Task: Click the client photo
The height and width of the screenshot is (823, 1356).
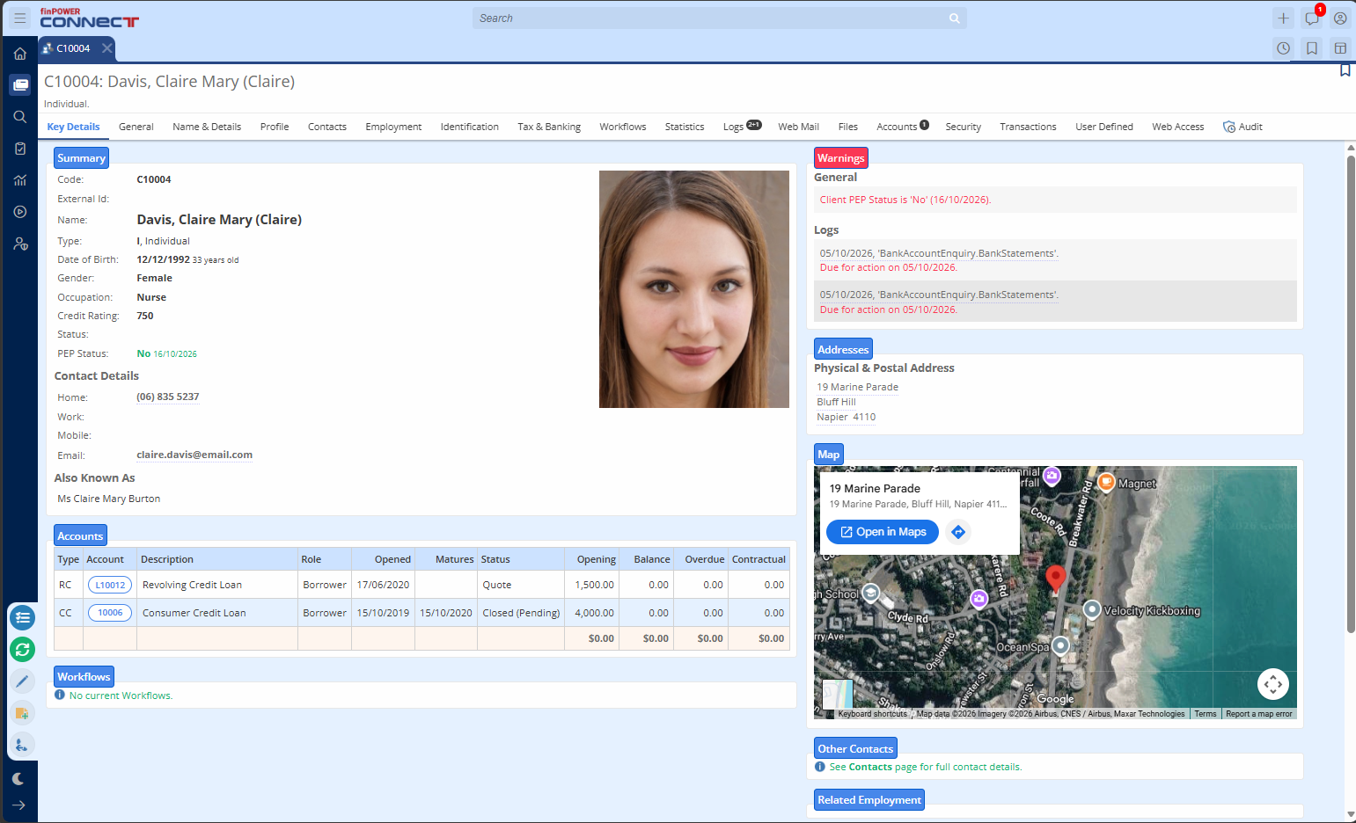Action: 694,289
